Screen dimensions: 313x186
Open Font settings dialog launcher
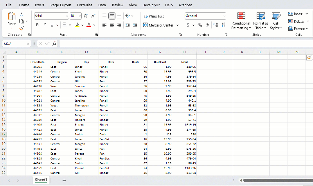97,35
